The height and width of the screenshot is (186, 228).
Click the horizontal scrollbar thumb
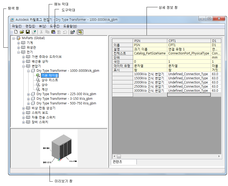click(119, 156)
